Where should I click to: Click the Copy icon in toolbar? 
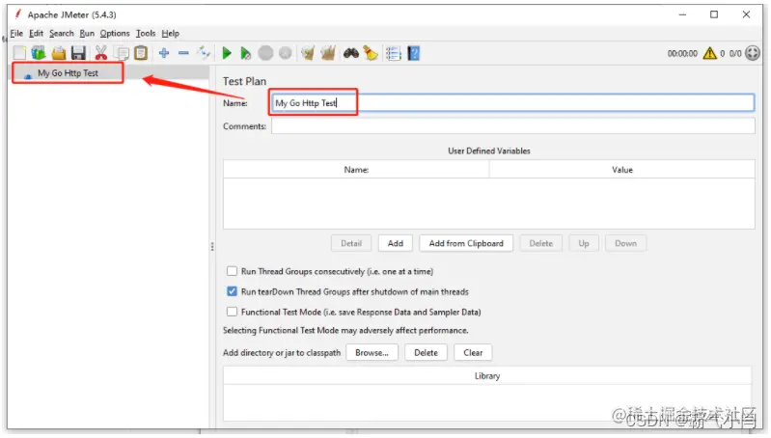coord(122,53)
